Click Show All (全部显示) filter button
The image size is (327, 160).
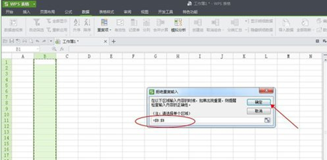point(57,21)
